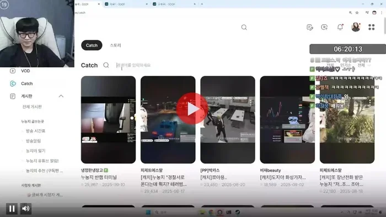Select 방송 시간표 board
The height and width of the screenshot is (217, 386).
click(x=36, y=131)
